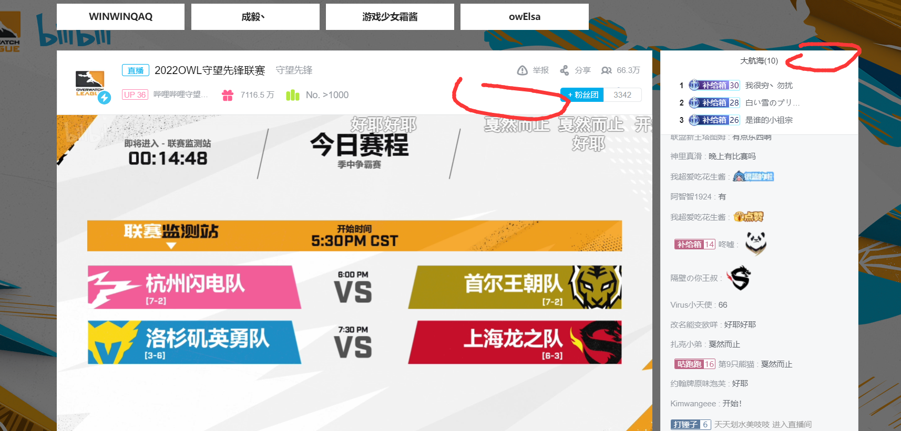Click the share (分享) icon
Screen dimensions: 901x431
pos(564,70)
